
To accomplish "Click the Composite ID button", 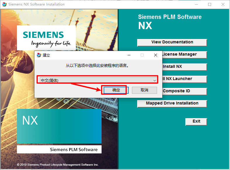I will point(184,91).
